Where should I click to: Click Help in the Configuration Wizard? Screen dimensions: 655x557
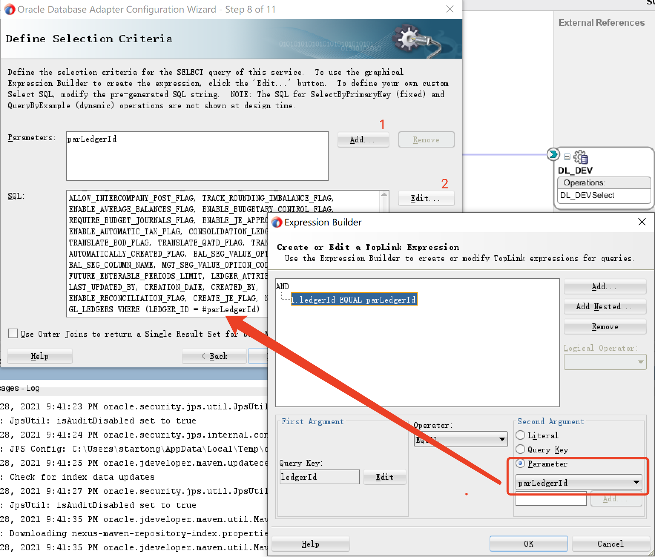coord(40,356)
